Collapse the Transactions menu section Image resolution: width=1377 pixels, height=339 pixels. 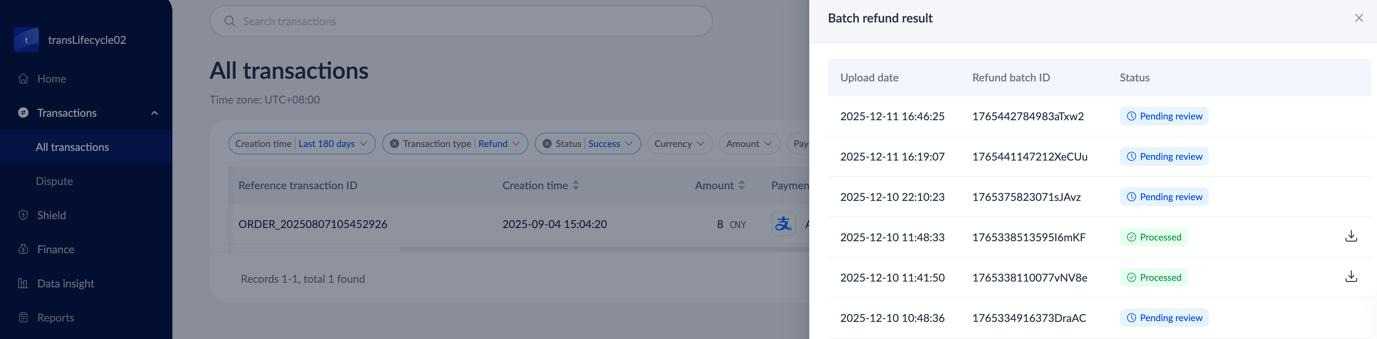point(155,113)
